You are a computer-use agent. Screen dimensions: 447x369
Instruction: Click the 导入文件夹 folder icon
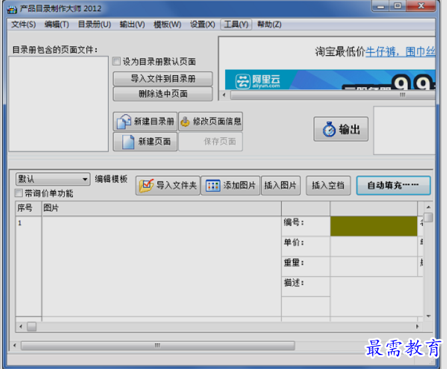tap(146, 185)
